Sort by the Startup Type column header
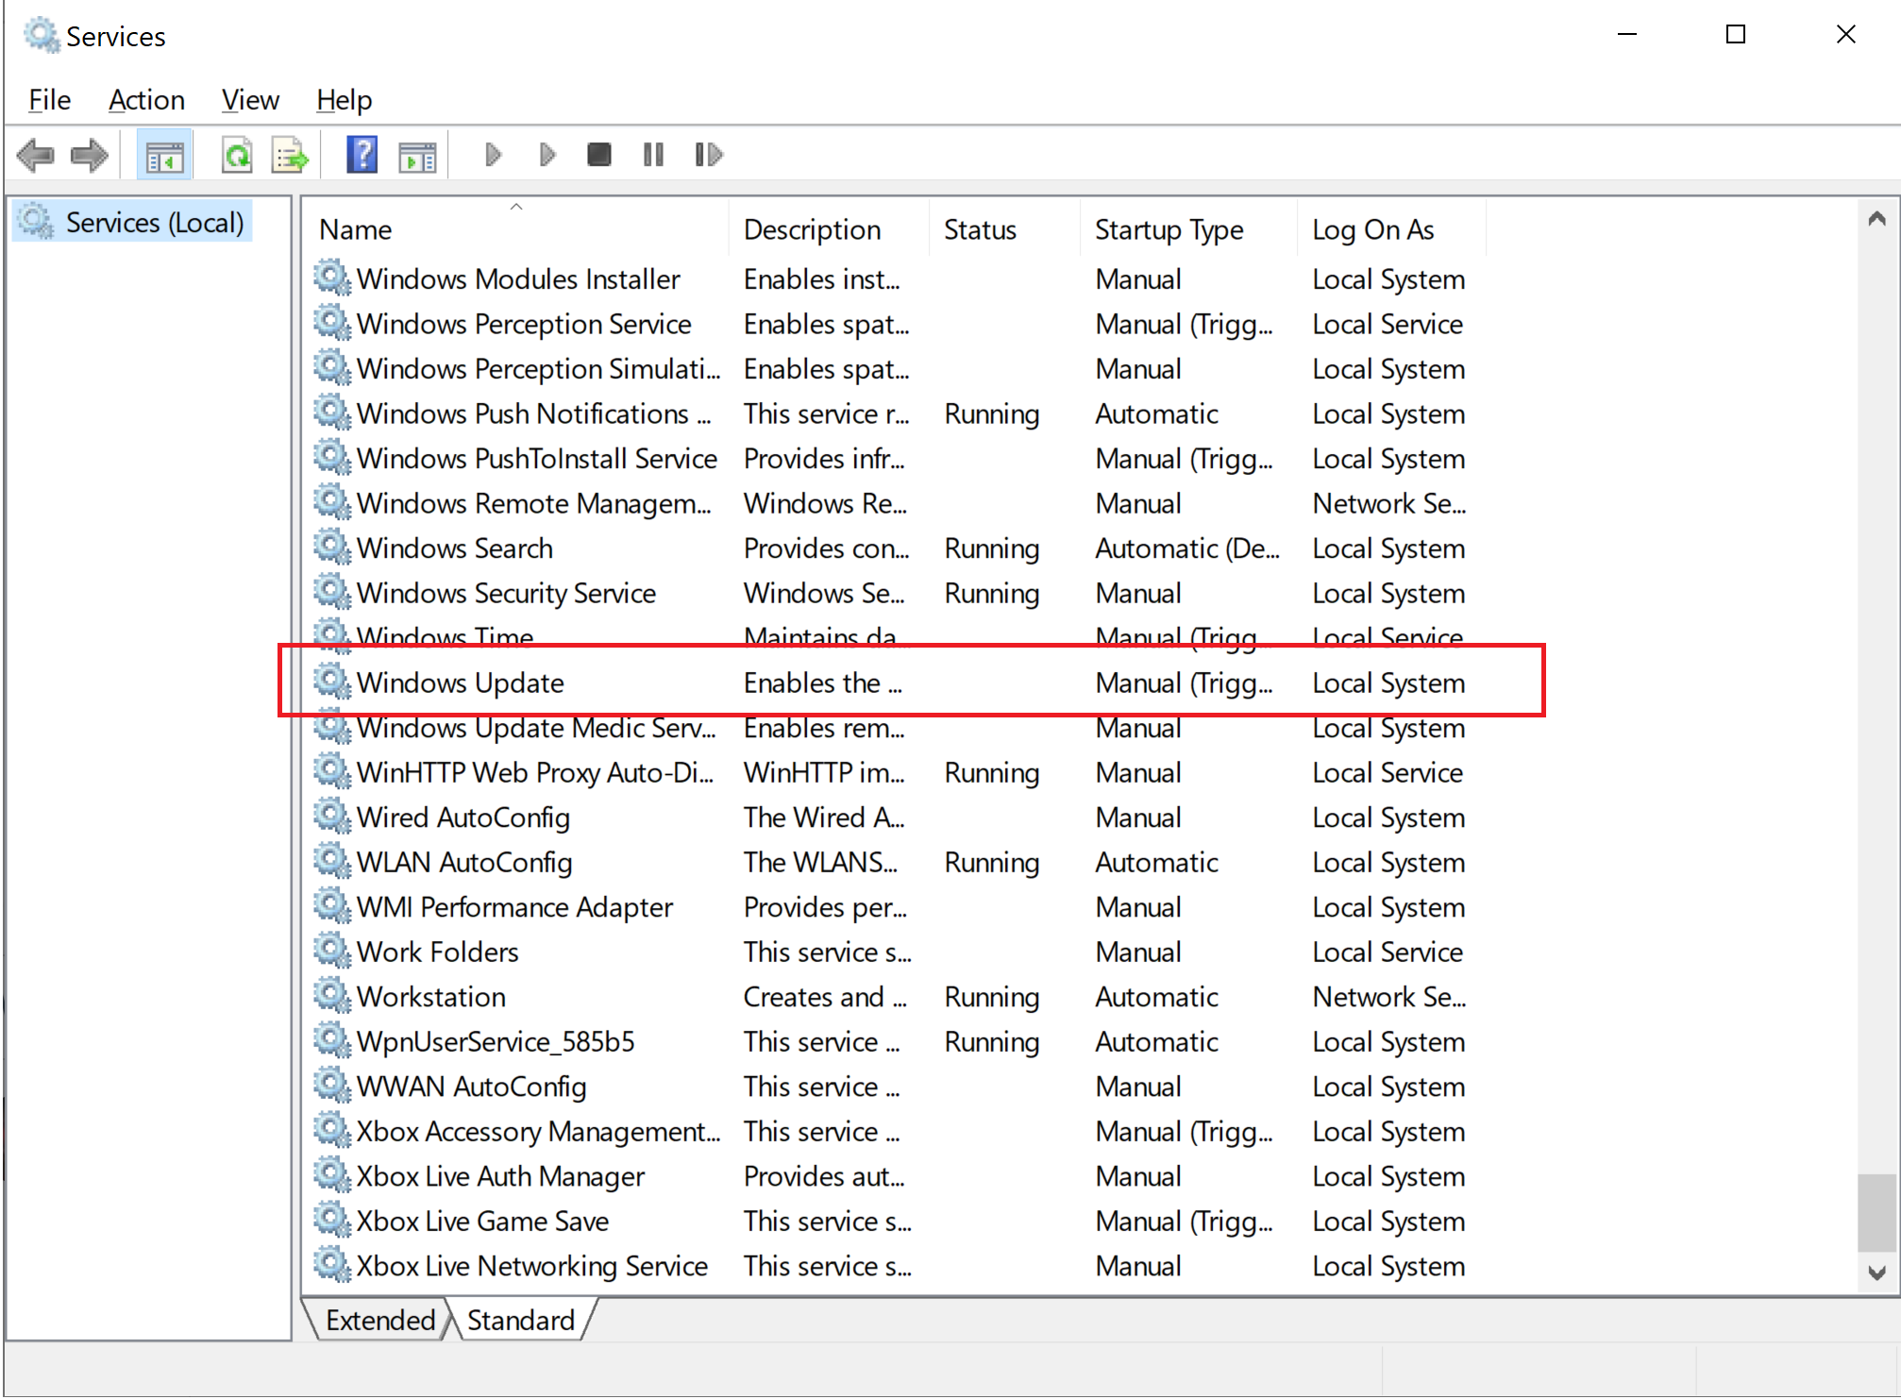1901x1399 pixels. 1188,229
